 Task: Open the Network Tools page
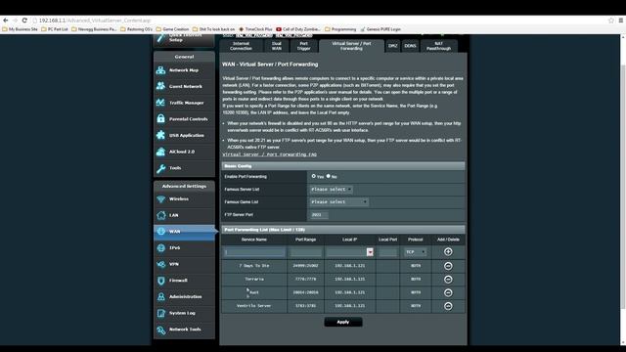[x=184, y=330]
